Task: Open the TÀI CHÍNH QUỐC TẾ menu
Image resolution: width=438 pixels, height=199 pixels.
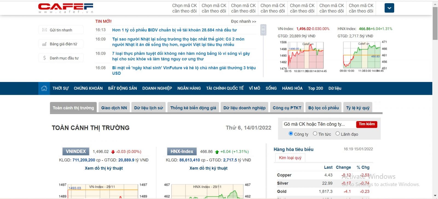Action: click(225, 88)
